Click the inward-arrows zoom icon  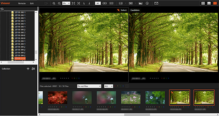[x=79, y=4]
